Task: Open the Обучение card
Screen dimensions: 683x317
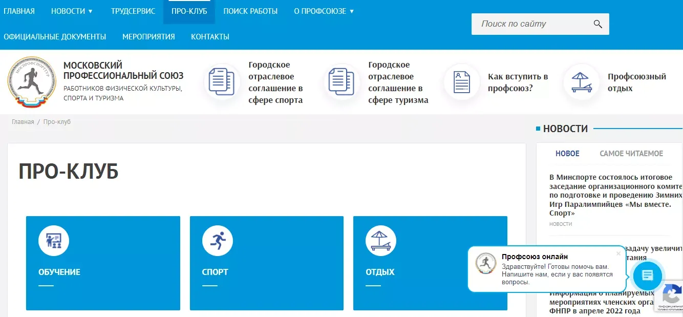Action: pos(103,263)
